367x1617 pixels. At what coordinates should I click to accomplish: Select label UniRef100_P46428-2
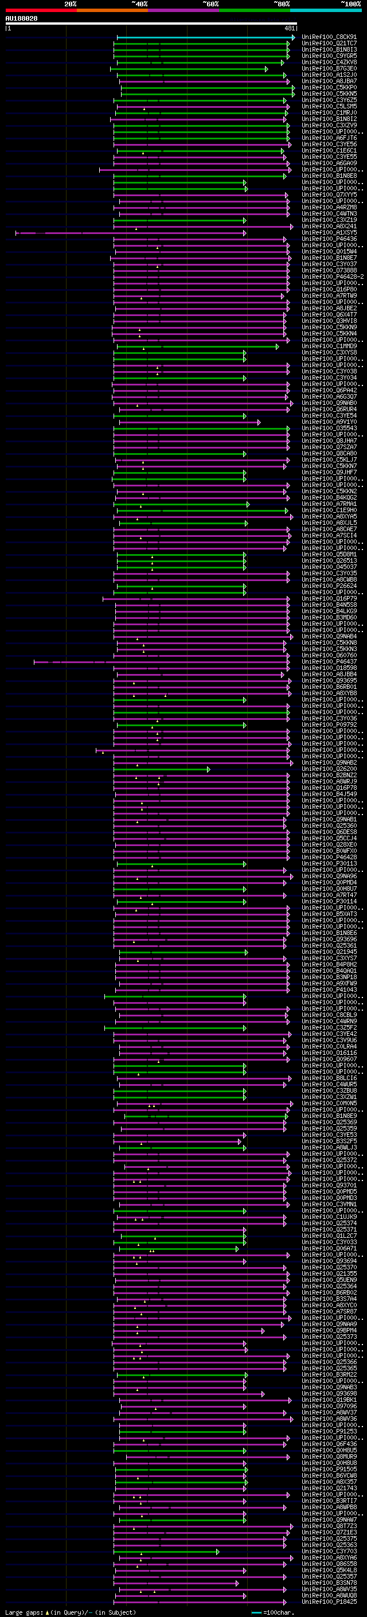[x=333, y=277]
